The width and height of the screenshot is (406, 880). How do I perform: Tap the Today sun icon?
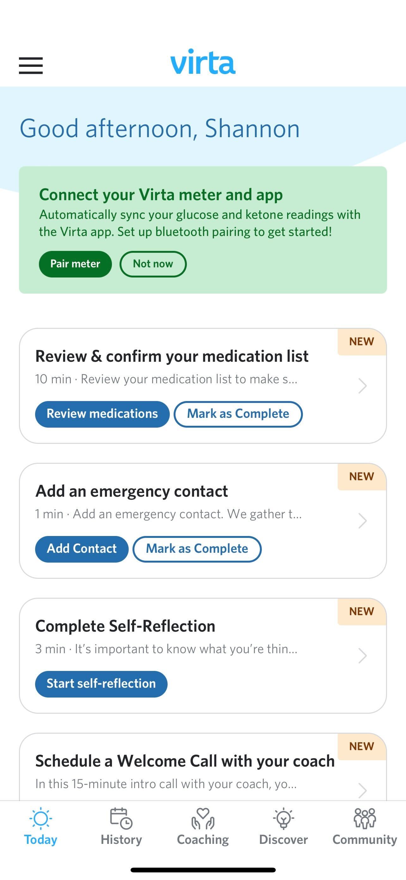coord(40,819)
